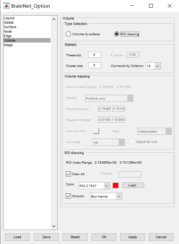This screenshot has height=244, width=179.
Task: Click the ROI Index Range text
Action: [x=104, y=162]
